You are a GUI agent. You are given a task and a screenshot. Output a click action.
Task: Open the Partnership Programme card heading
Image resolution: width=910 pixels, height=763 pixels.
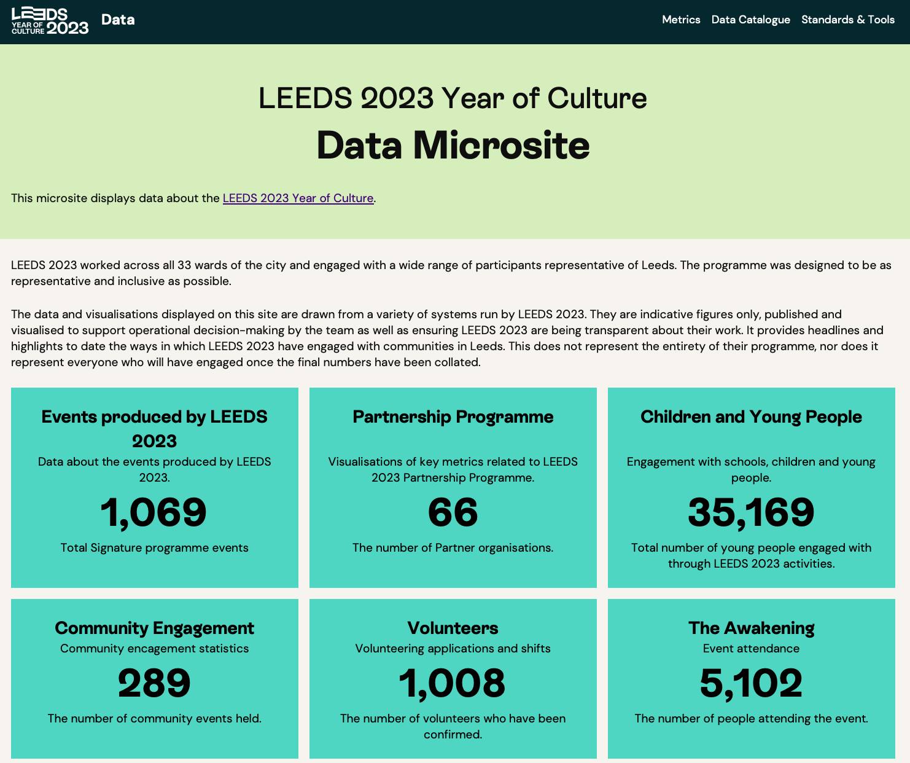point(453,417)
